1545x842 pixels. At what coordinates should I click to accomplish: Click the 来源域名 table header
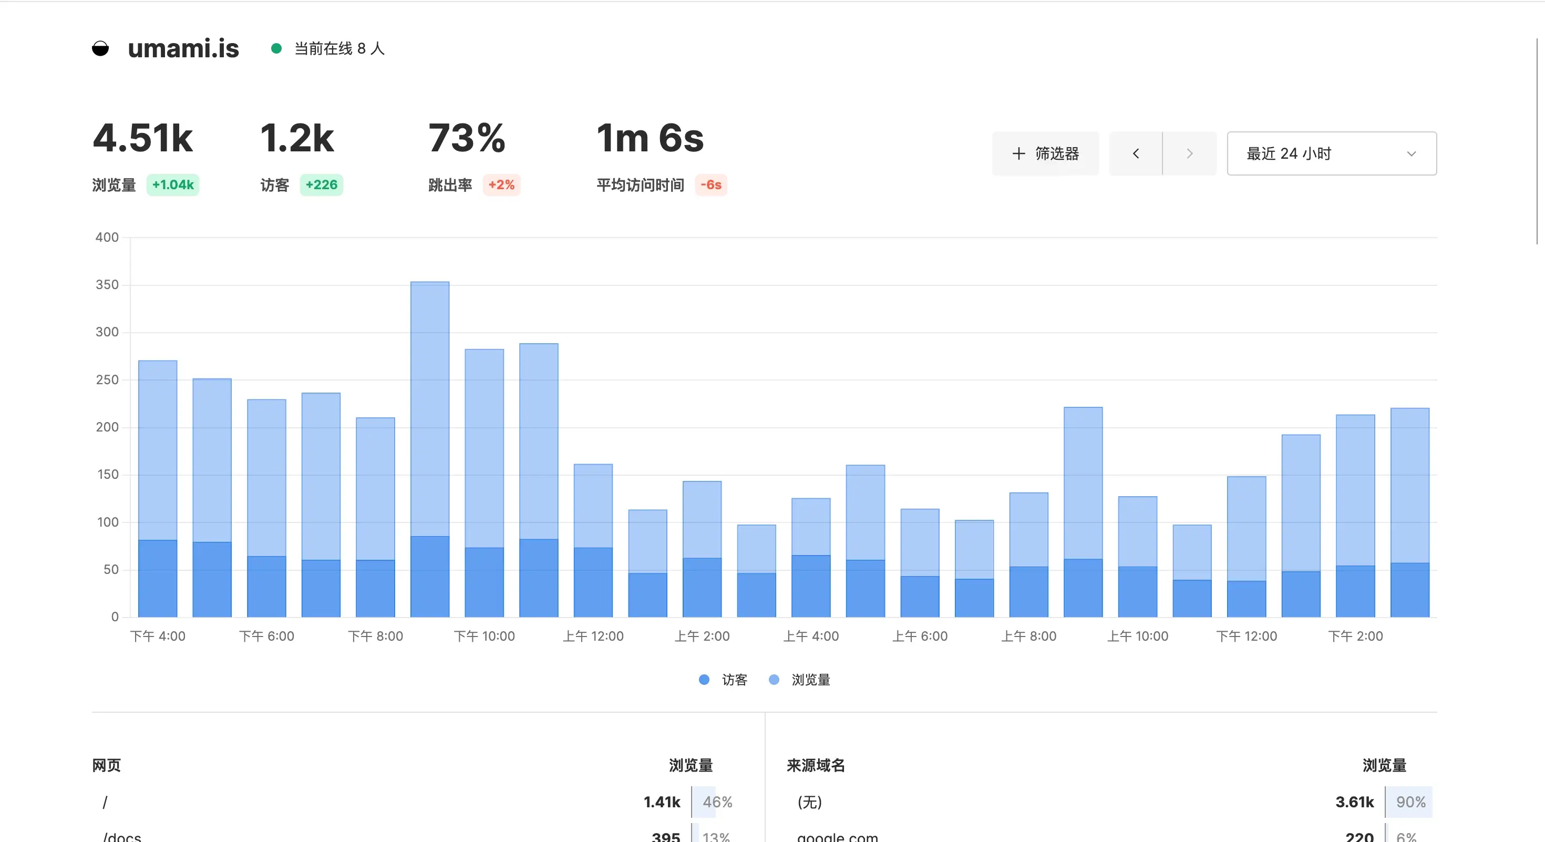[816, 765]
